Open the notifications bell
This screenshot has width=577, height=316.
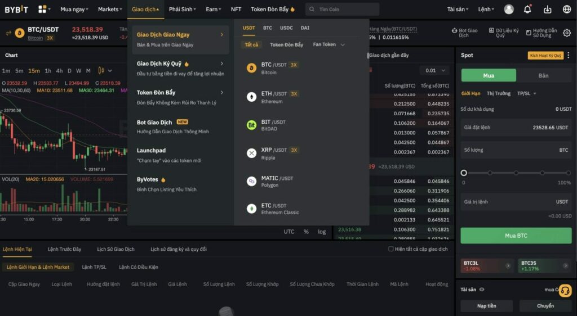tap(527, 9)
